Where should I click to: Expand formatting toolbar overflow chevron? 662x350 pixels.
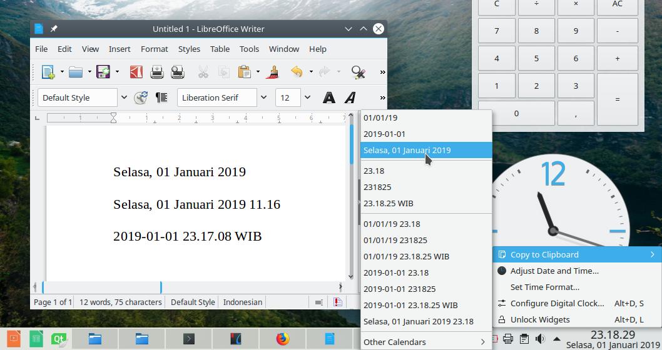coord(382,98)
